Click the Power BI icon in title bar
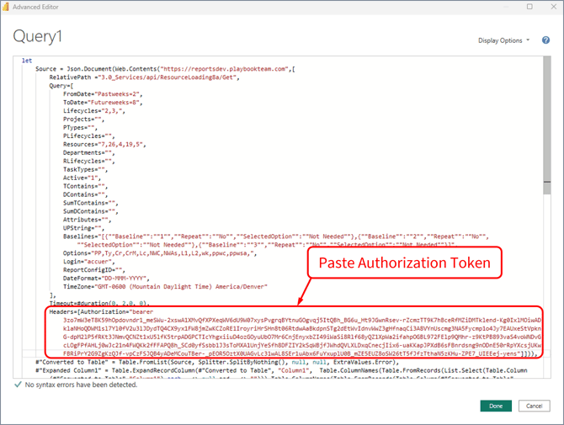This screenshot has width=564, height=425. (x=6, y=7)
